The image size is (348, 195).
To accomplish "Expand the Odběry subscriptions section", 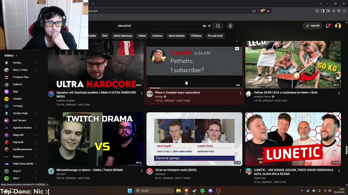I will click(x=11, y=56).
